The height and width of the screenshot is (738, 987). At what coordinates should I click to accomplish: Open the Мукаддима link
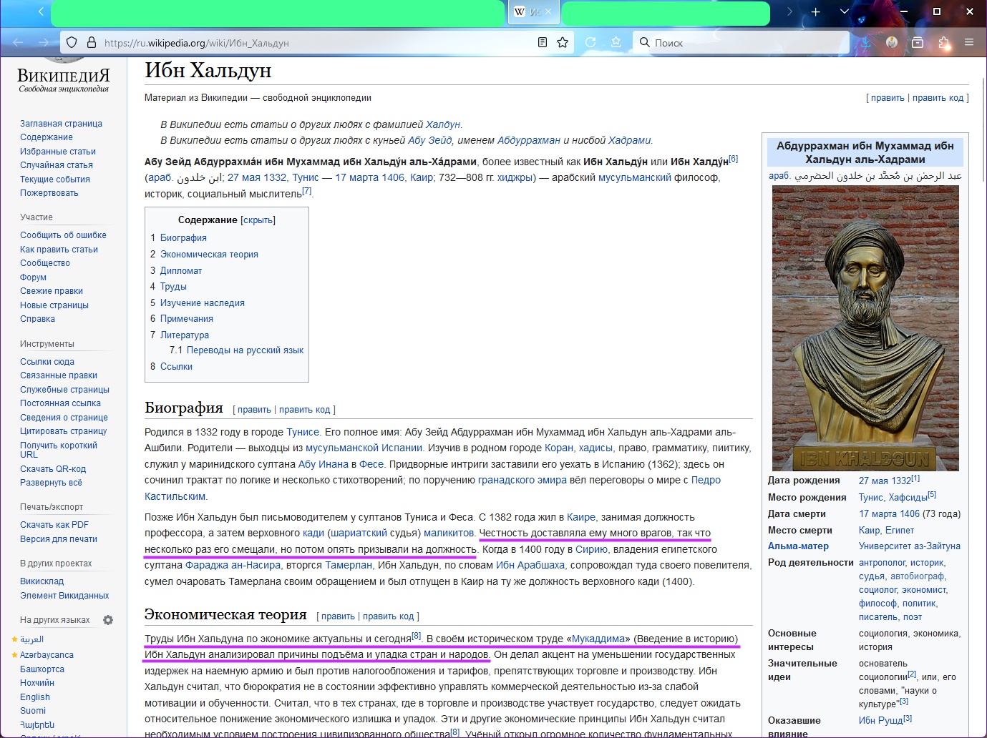[598, 639]
